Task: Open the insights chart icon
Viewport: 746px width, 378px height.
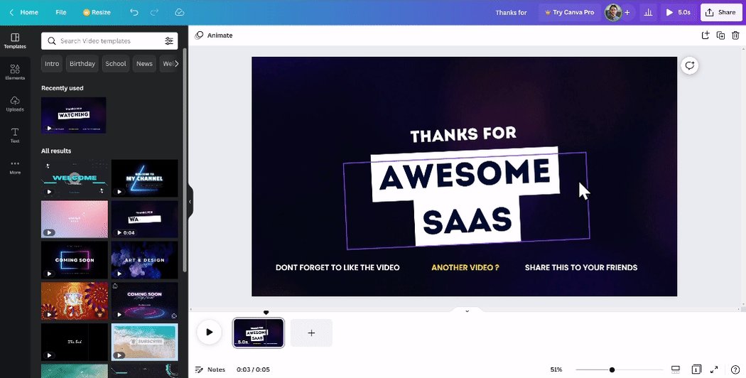Action: [x=648, y=12]
